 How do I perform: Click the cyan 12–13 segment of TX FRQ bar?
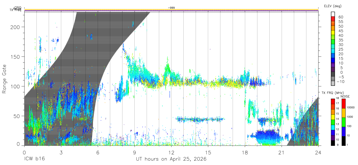point(333,127)
